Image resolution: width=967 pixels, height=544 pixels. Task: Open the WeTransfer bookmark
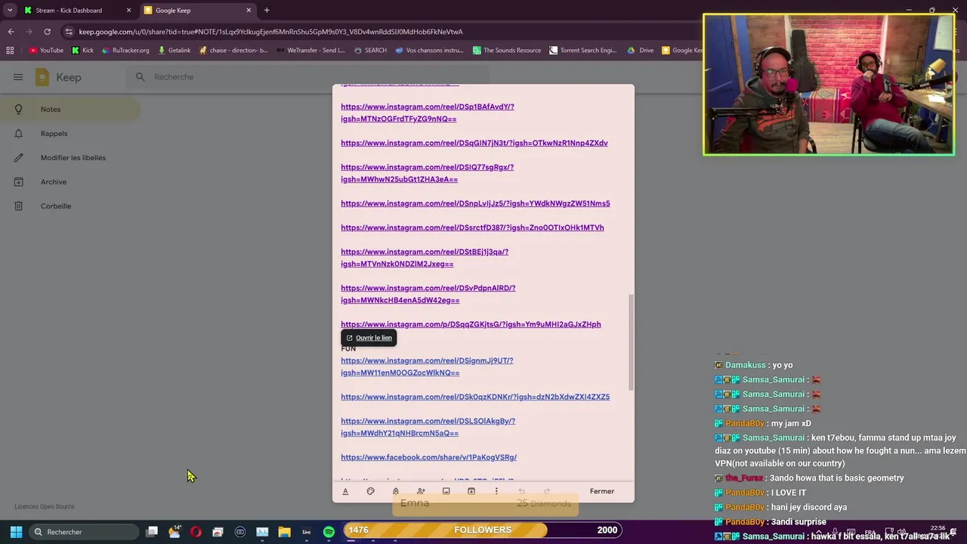[x=310, y=51]
